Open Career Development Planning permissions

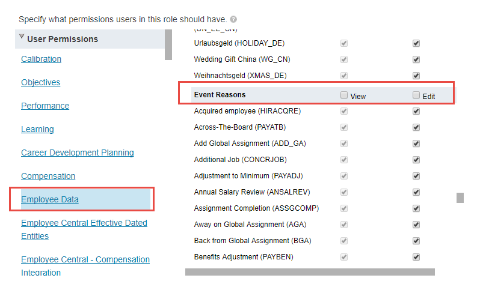click(x=78, y=153)
